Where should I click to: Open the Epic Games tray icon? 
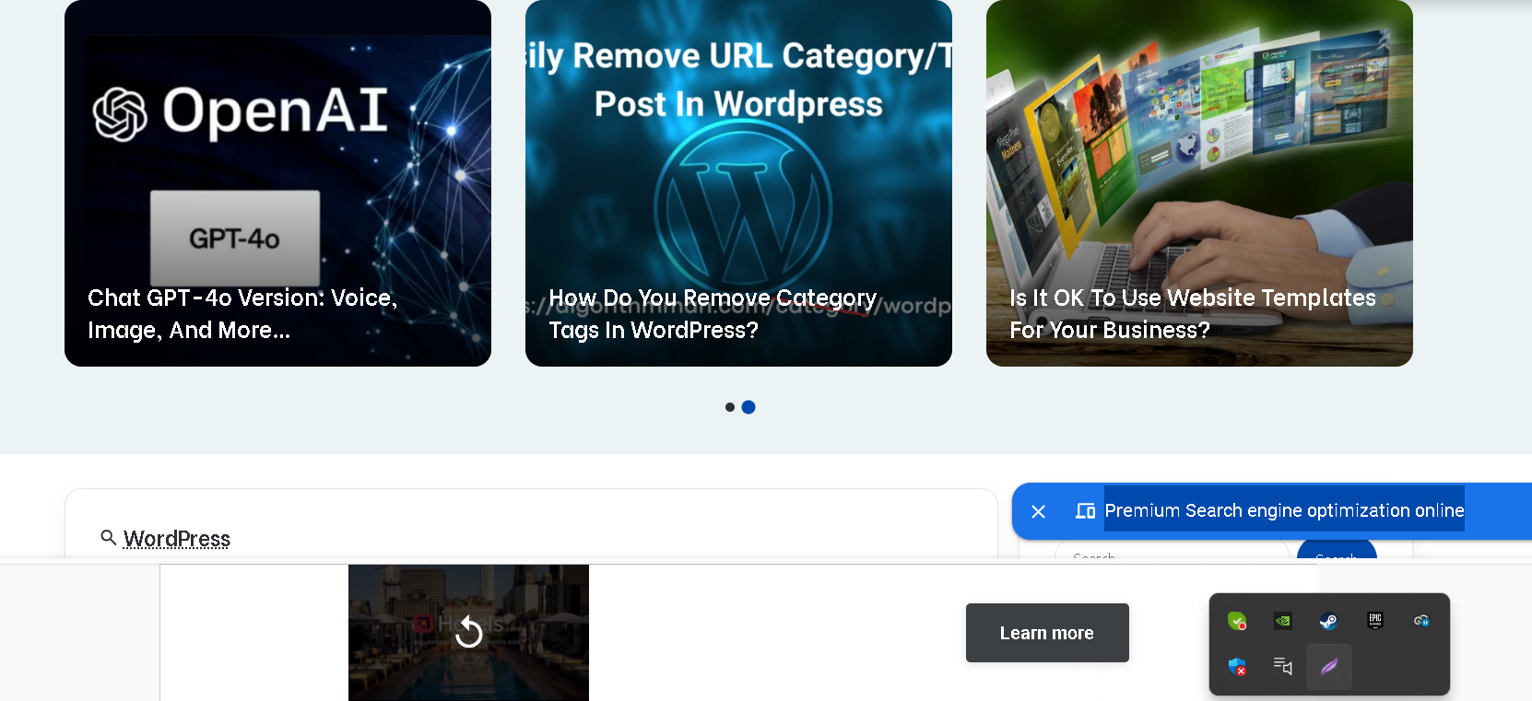click(x=1375, y=621)
